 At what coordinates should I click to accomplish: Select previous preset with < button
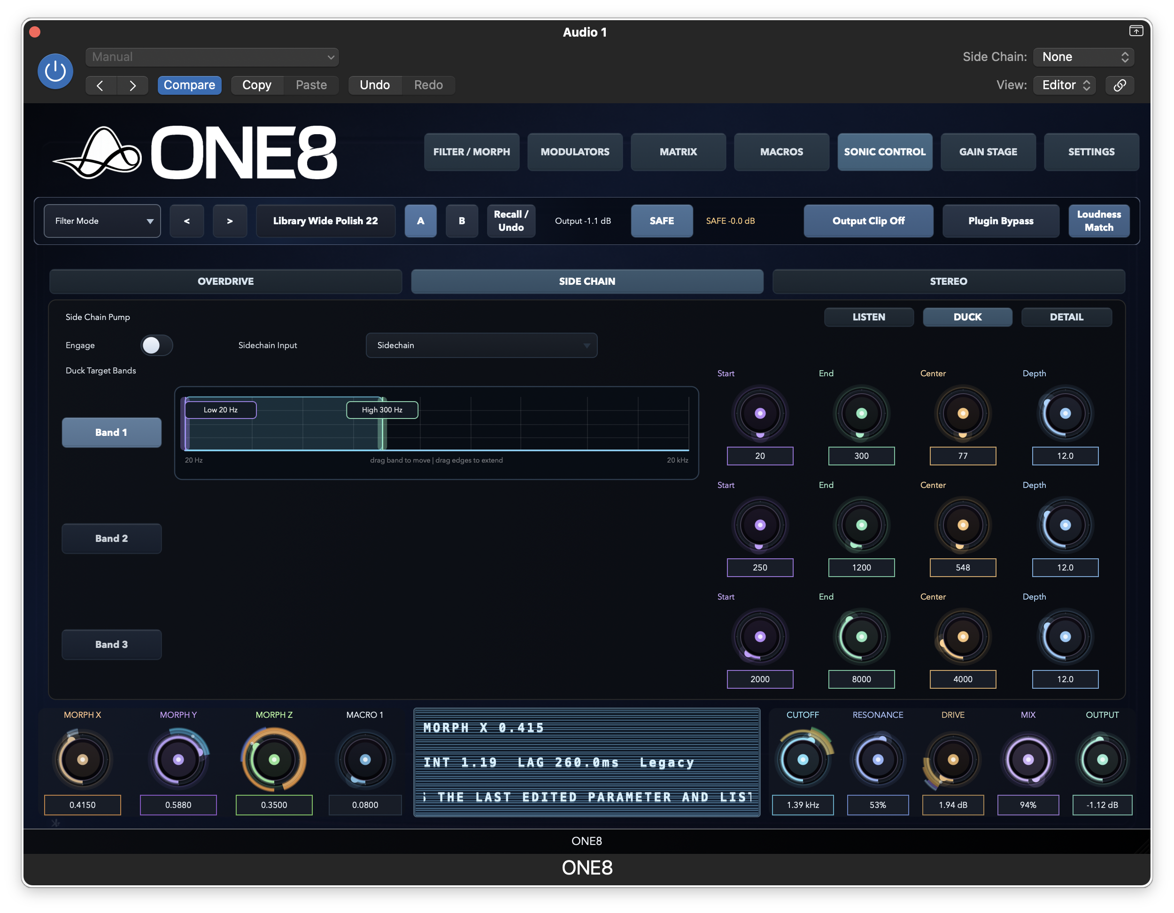(186, 221)
